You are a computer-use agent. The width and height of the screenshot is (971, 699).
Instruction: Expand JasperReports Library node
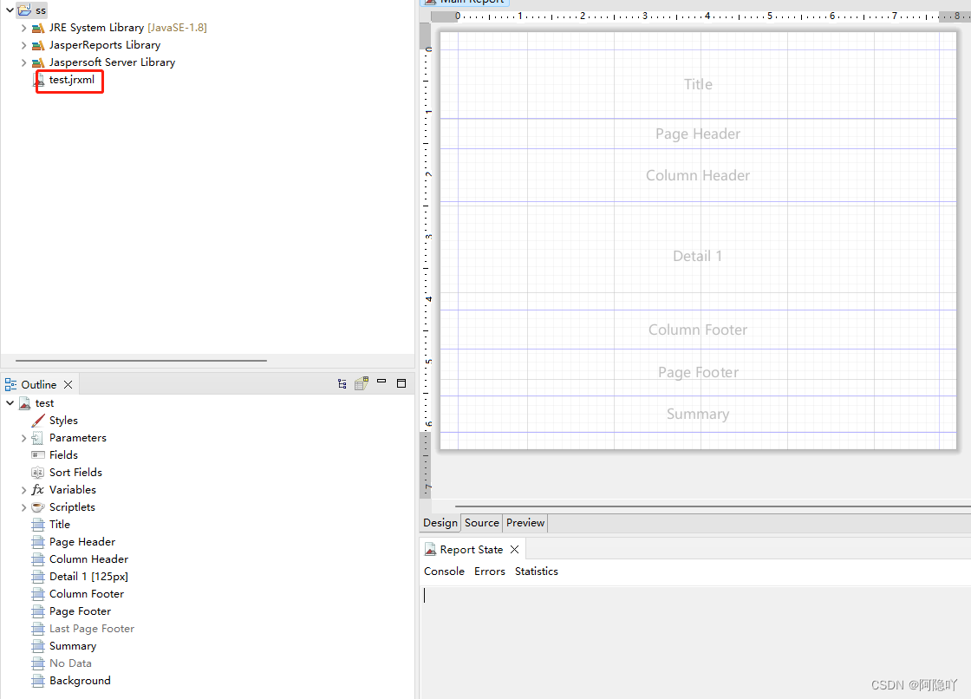coord(23,45)
